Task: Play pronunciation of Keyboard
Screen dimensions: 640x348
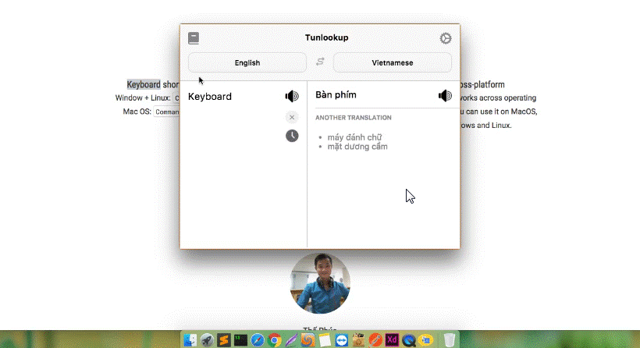Action: pyautogui.click(x=292, y=96)
